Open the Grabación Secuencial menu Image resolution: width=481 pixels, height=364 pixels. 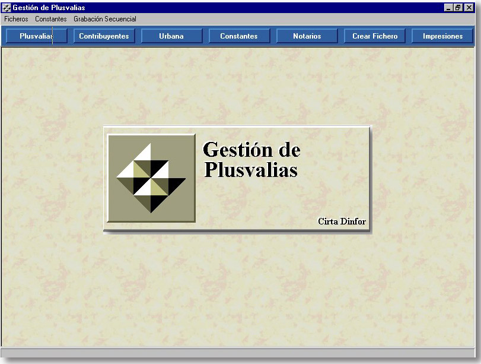(105, 19)
